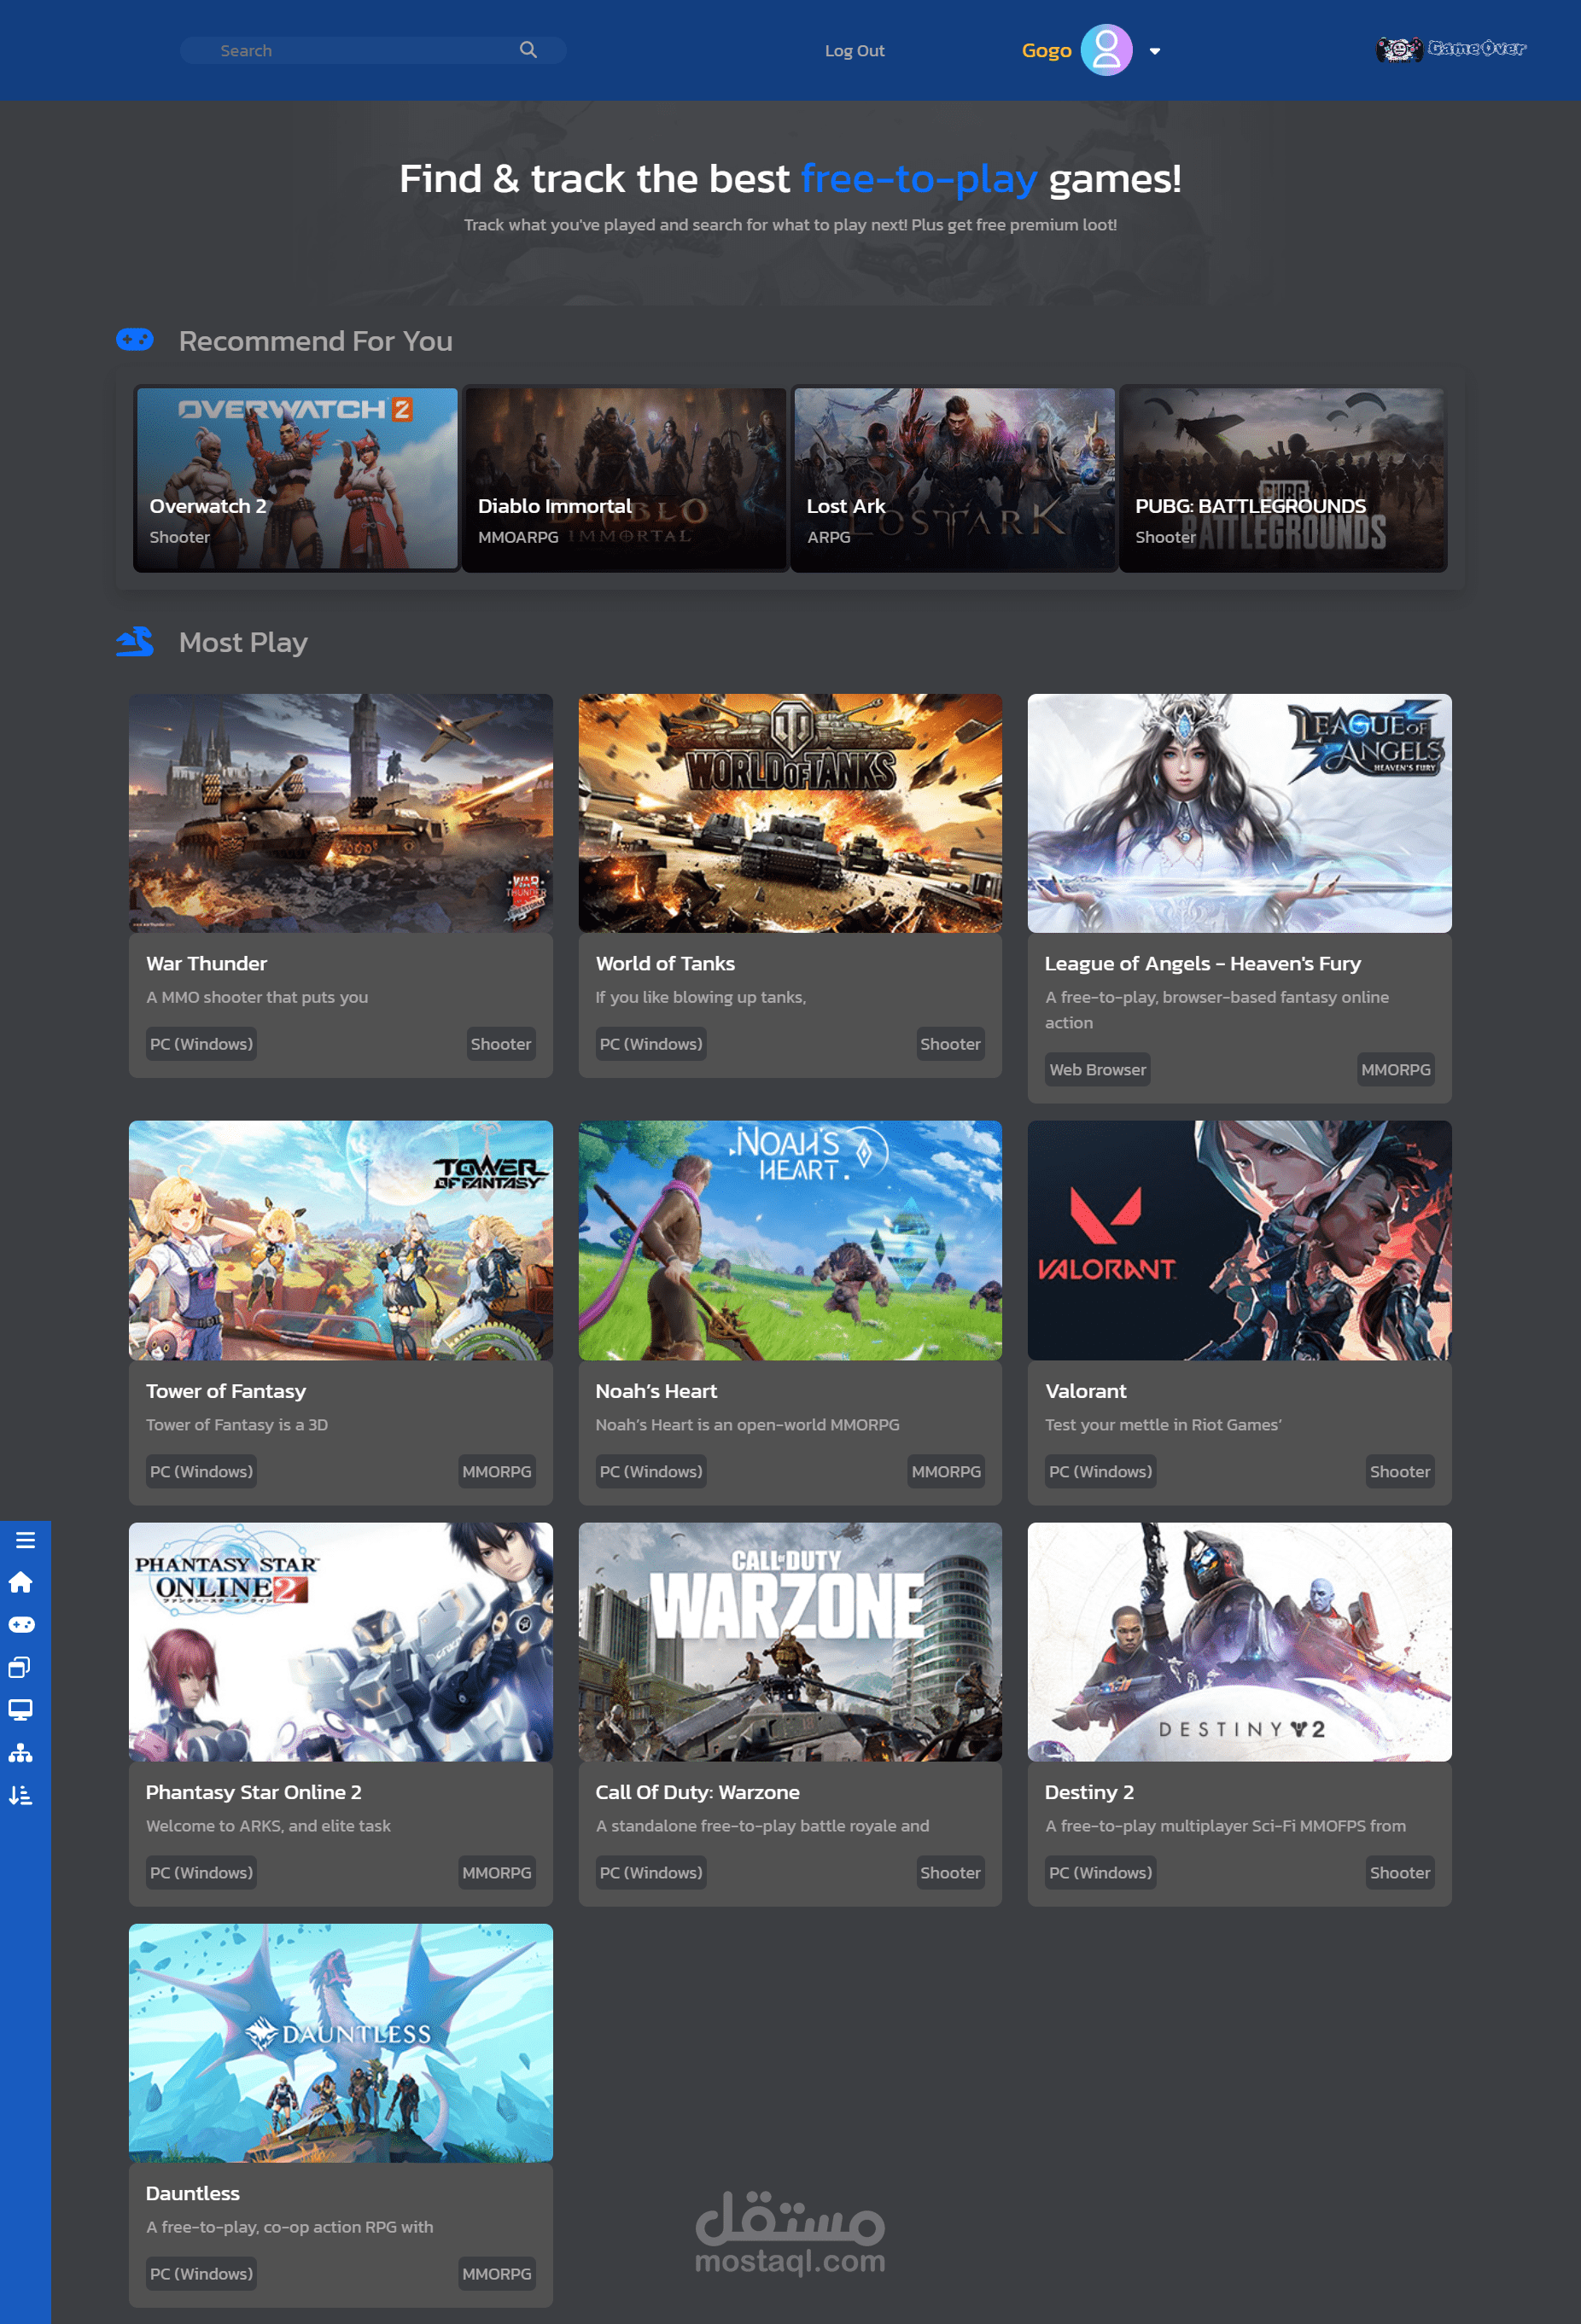Click PC (Windows) tag on War Thunder
The image size is (1581, 2324).
[201, 1044]
